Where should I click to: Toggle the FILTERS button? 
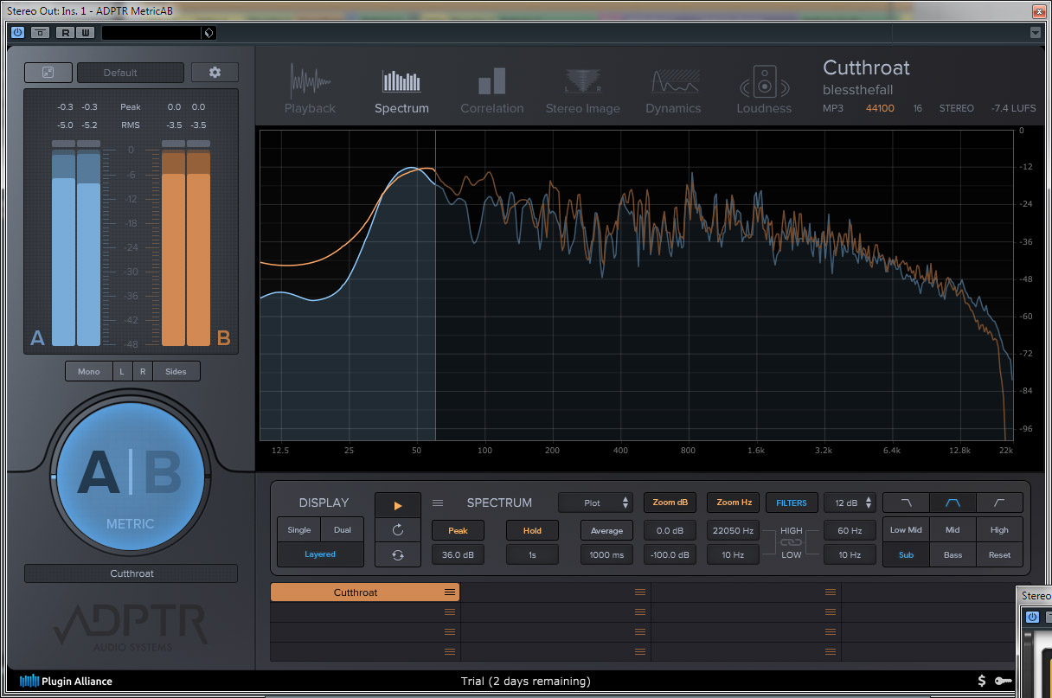pos(791,503)
